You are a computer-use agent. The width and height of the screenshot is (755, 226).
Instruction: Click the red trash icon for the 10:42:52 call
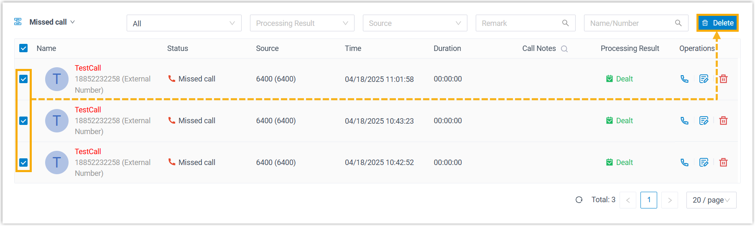point(723,163)
